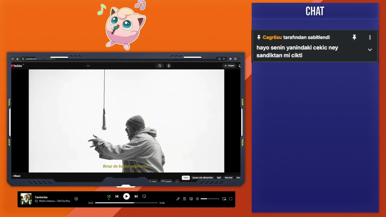Toggle shuffle in the music player
The width and height of the screenshot is (386, 217).
coord(109,197)
